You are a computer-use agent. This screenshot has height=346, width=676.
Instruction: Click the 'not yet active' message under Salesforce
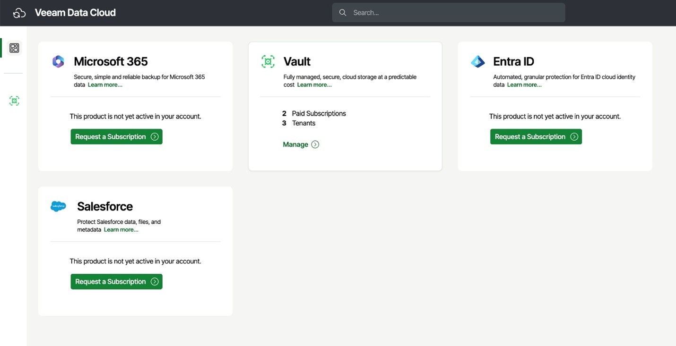(x=136, y=261)
